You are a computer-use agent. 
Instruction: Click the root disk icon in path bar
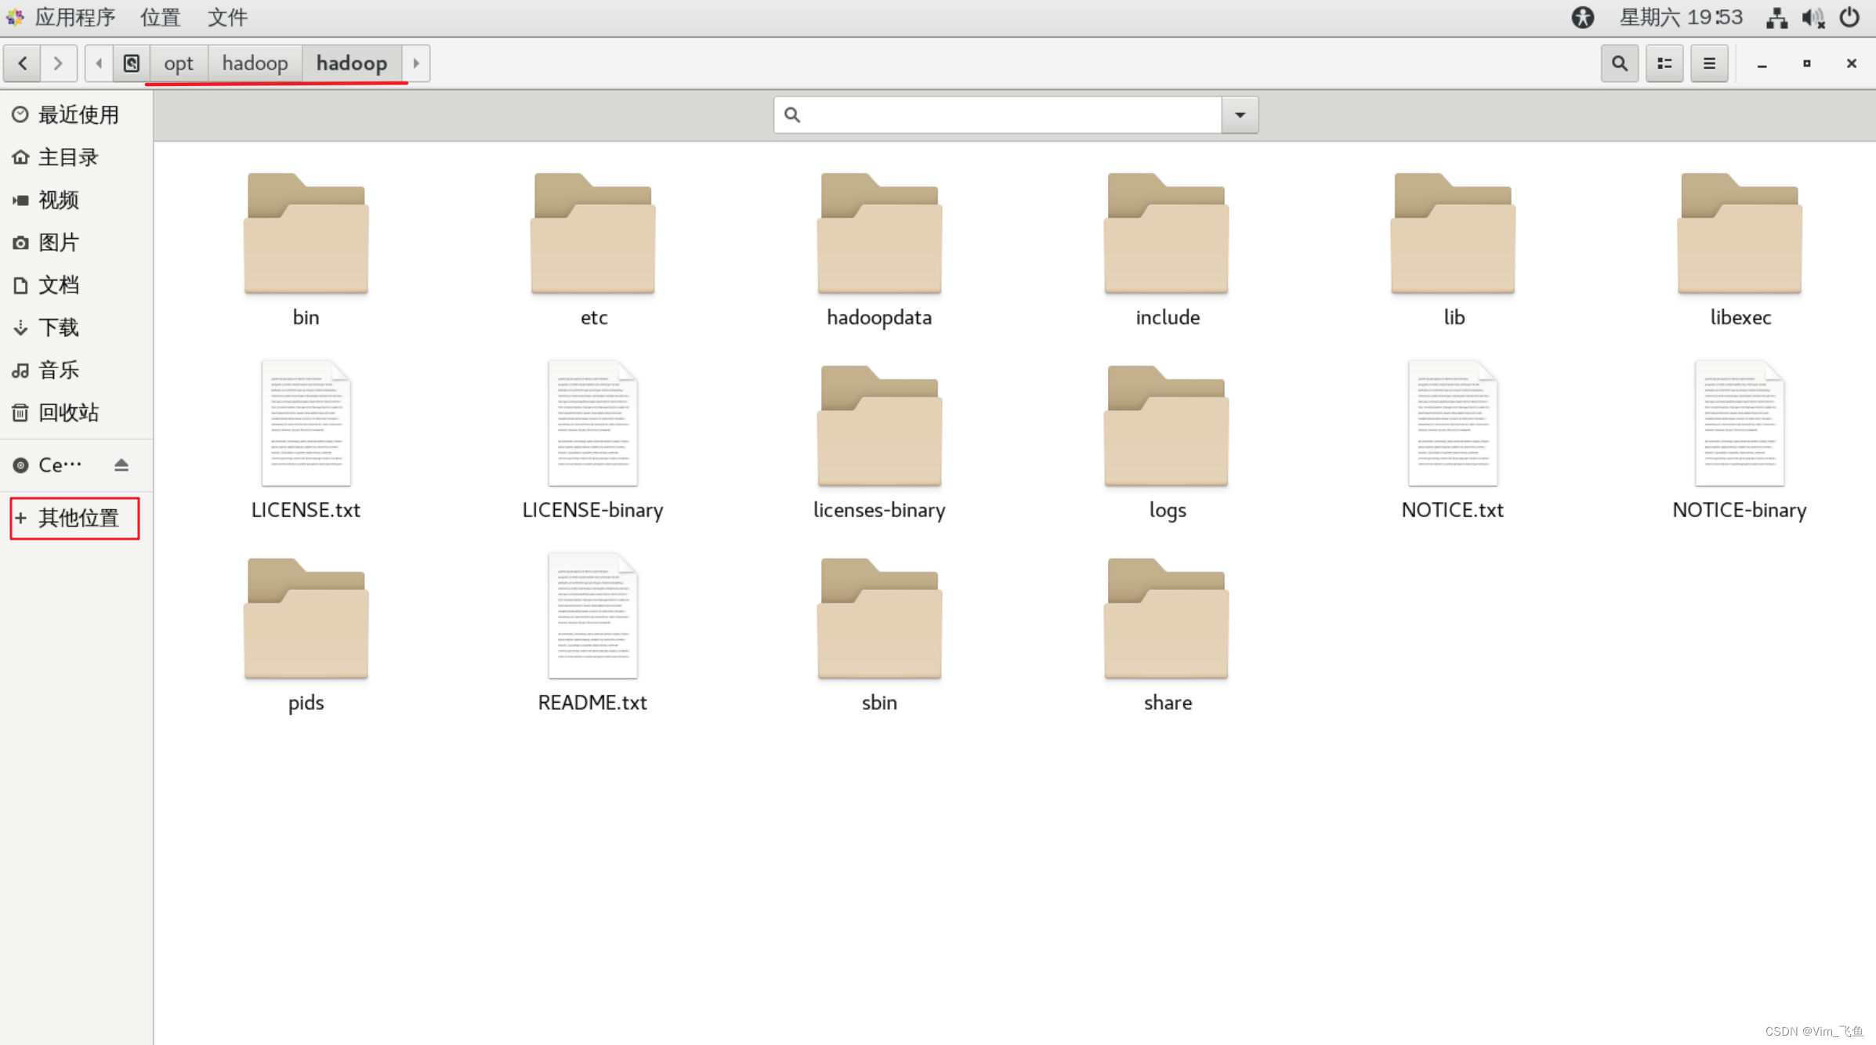[132, 63]
